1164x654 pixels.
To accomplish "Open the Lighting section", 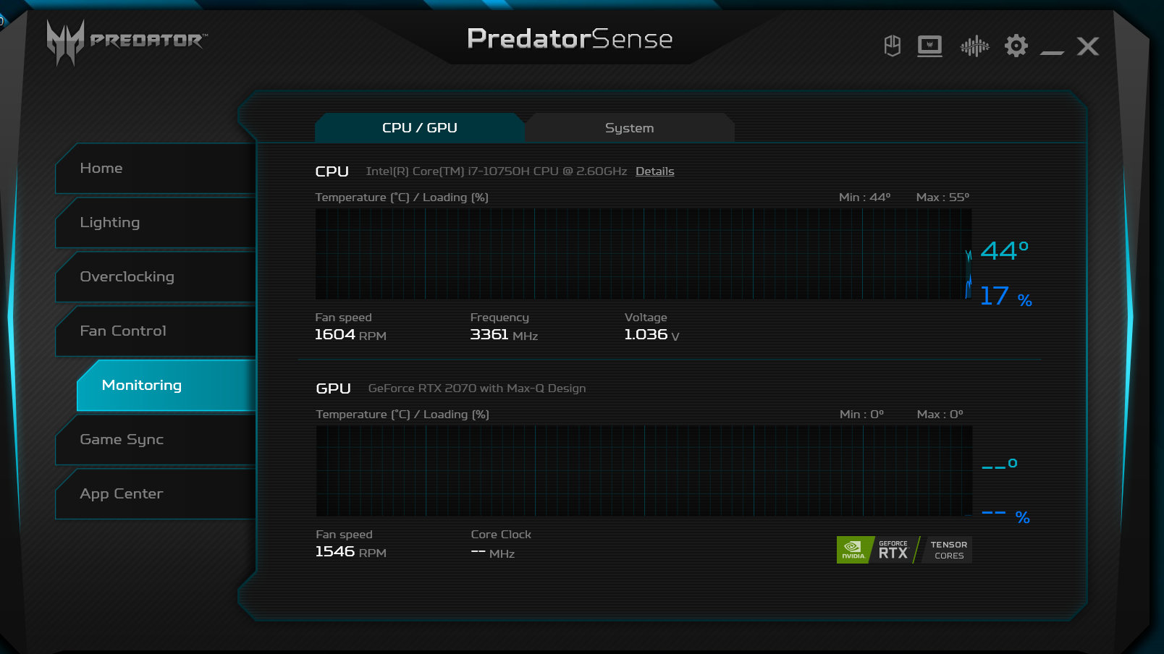I will click(156, 222).
